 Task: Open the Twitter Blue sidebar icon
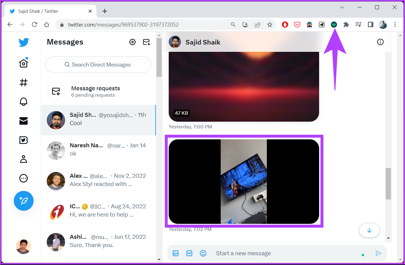[x=24, y=140]
